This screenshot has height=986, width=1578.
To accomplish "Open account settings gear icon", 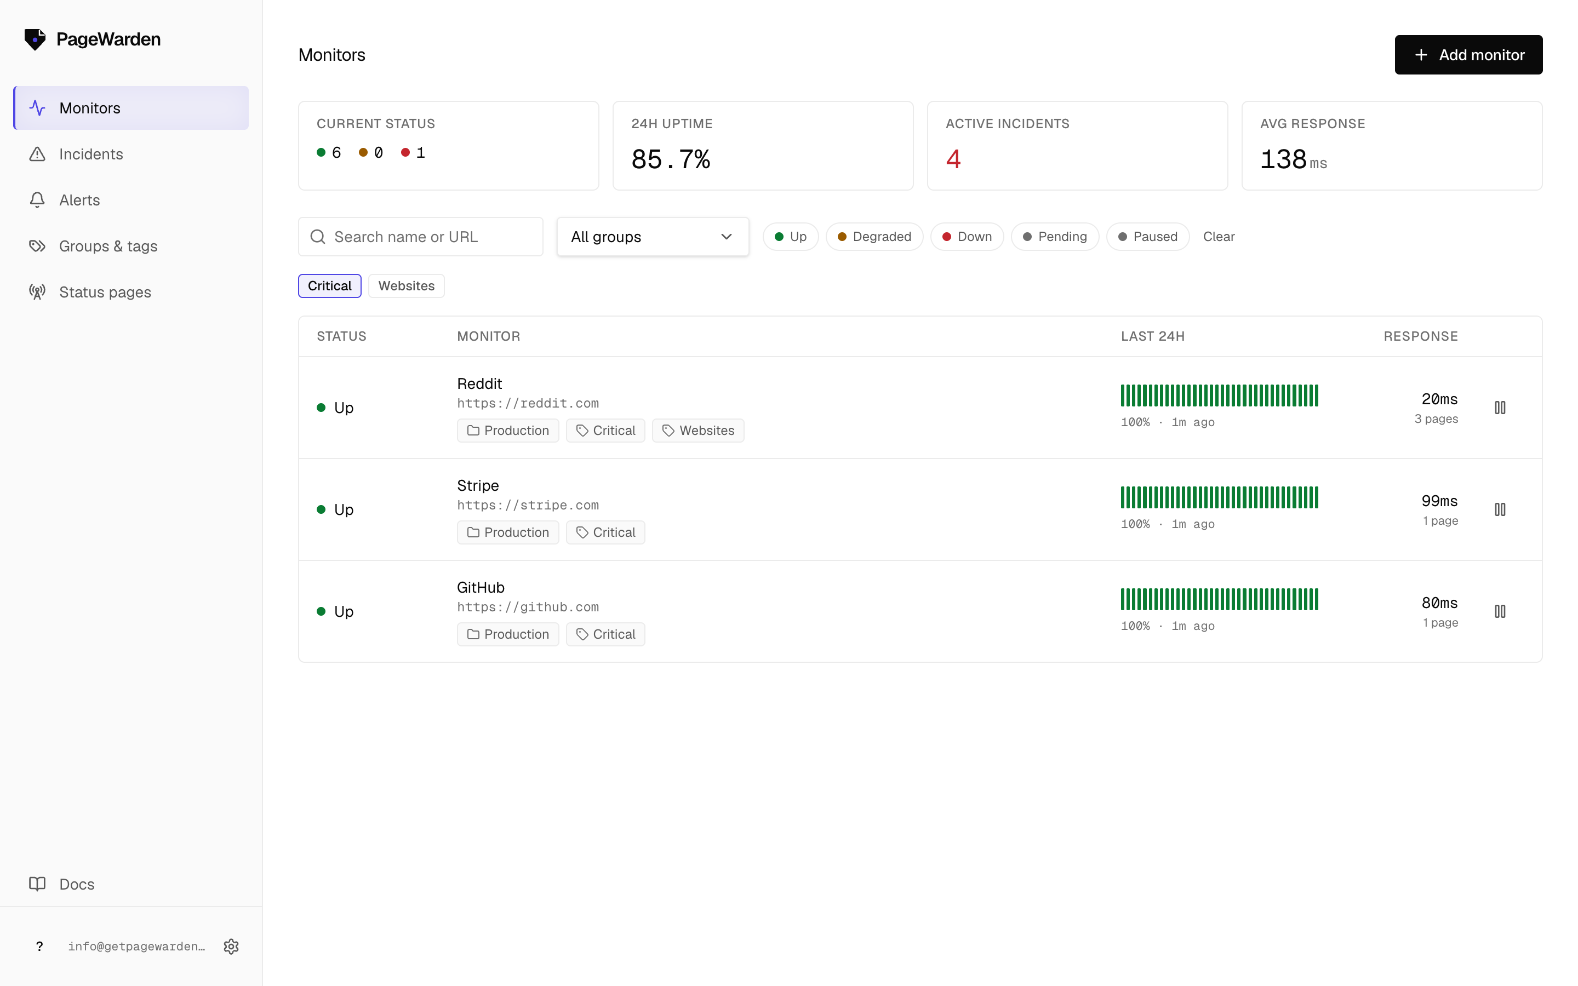I will tap(231, 946).
